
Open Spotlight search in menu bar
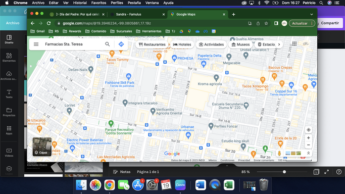pyautogui.click(x=321, y=3)
